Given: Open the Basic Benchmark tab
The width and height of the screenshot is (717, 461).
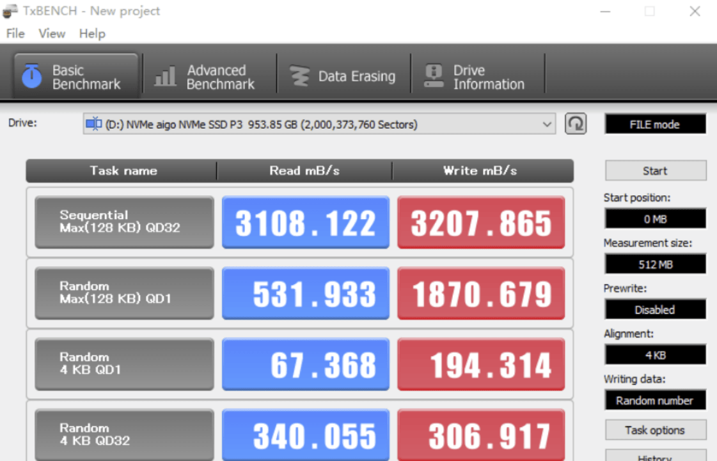Looking at the screenshot, I should click(x=76, y=76).
